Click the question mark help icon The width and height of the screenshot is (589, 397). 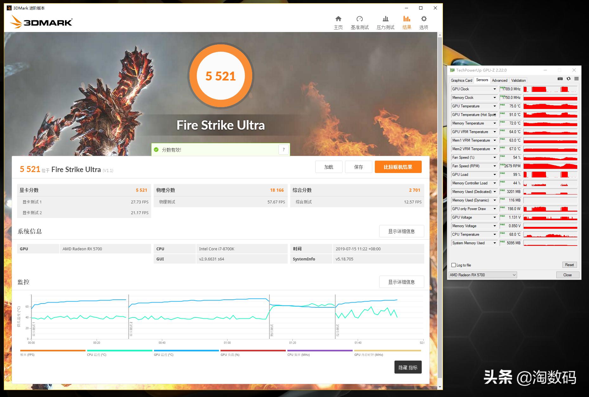(284, 150)
